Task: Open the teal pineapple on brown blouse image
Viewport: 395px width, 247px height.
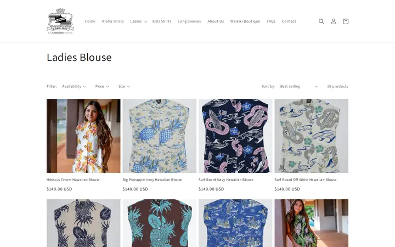Action: pyautogui.click(x=159, y=223)
